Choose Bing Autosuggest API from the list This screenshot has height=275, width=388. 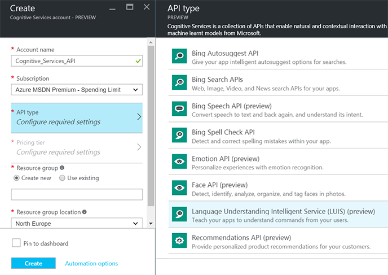tap(278, 56)
